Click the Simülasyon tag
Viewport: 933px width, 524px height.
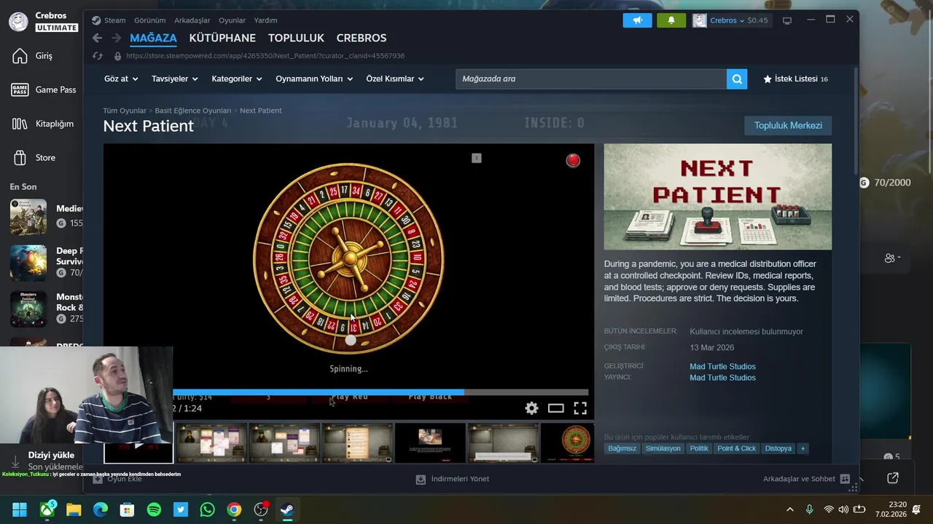[x=663, y=448]
